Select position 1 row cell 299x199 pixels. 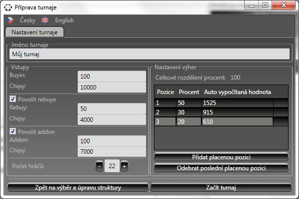click(165, 103)
